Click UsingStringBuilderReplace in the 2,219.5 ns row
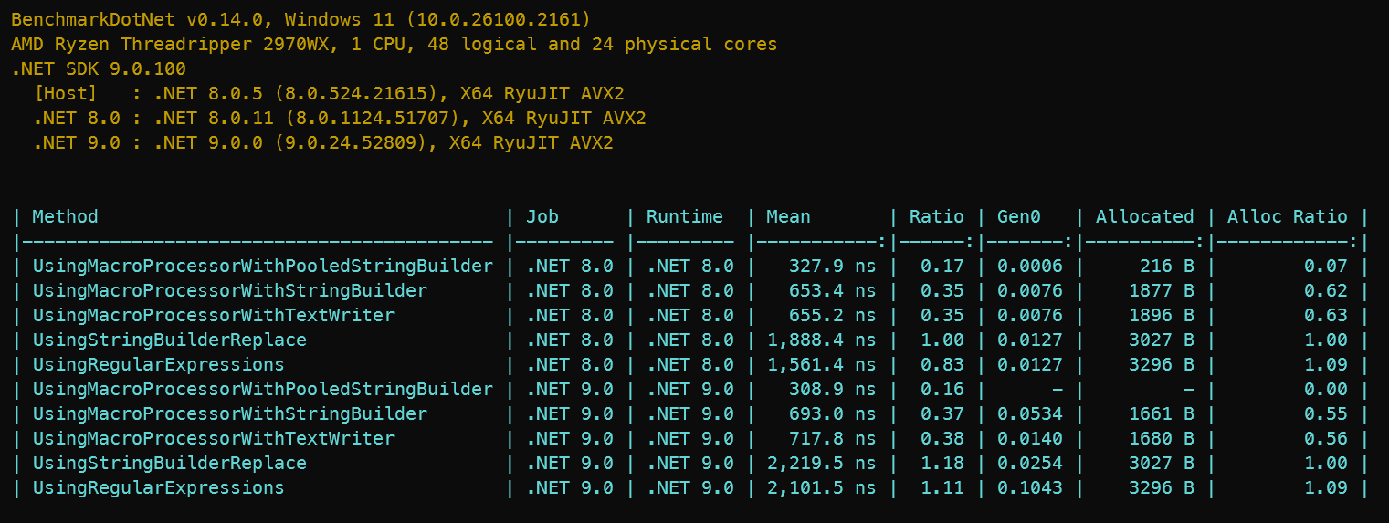The image size is (1389, 523). coord(170,463)
